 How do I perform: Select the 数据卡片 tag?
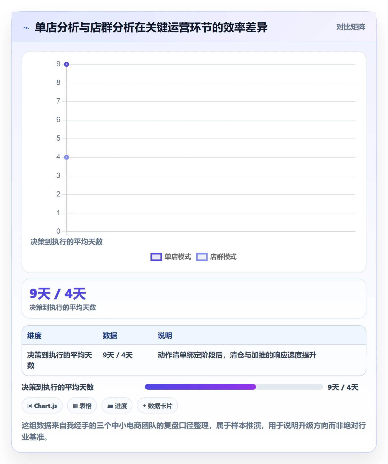click(157, 406)
